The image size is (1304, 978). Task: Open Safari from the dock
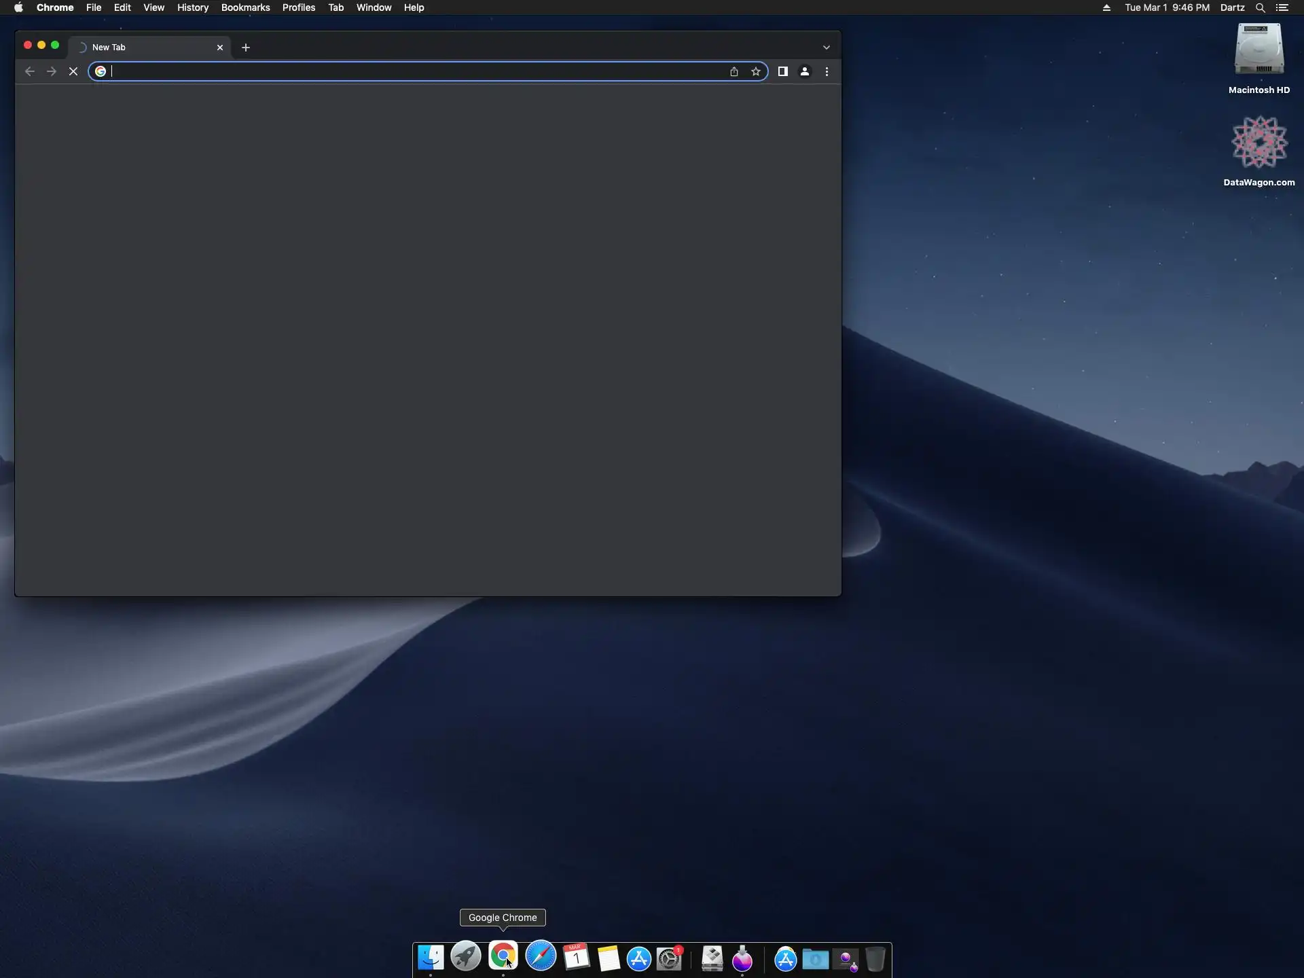541,957
